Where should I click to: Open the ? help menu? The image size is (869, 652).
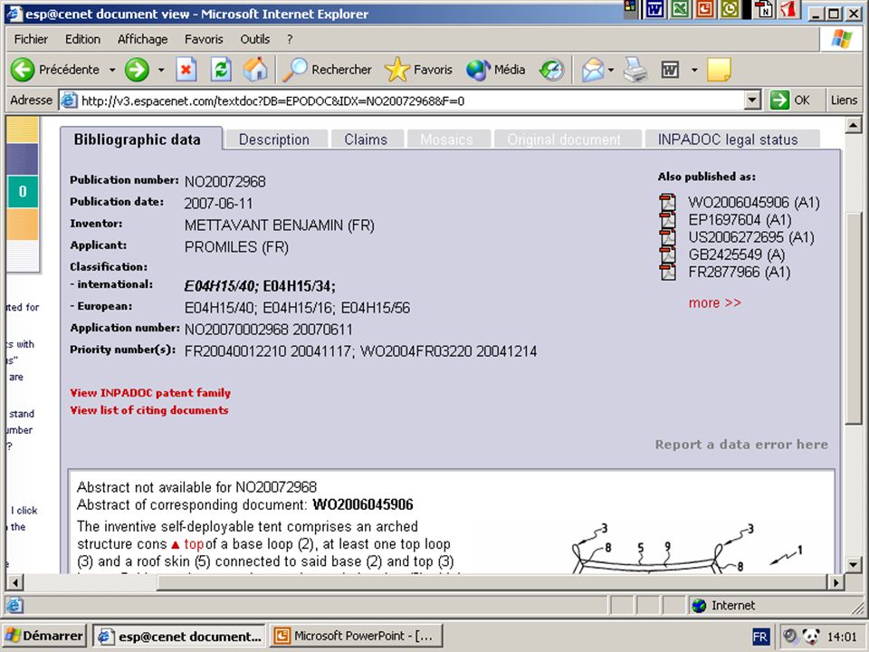pyautogui.click(x=290, y=39)
